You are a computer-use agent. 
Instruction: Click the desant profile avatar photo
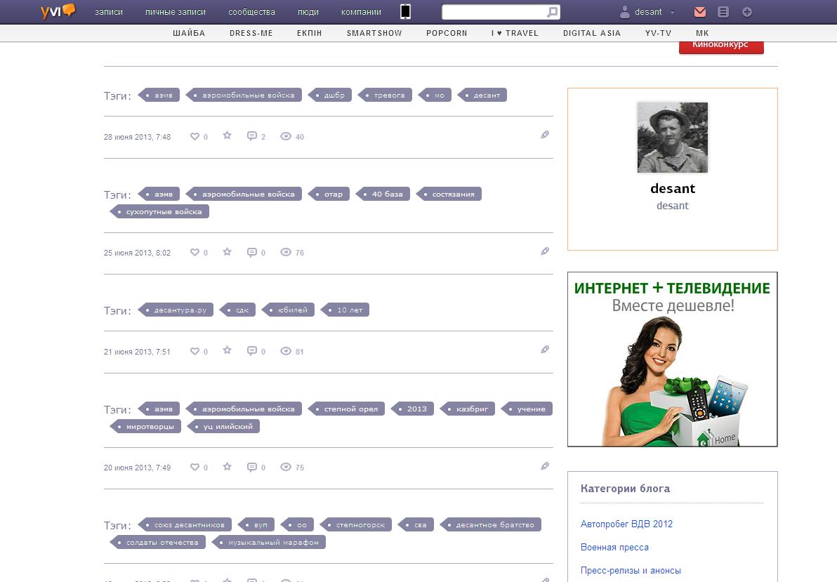pos(672,138)
